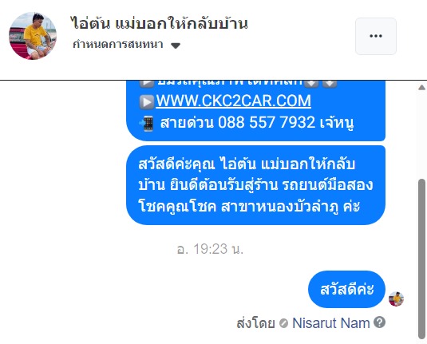The height and width of the screenshot is (344, 427).
Task: Click the 19:23 timestamp label
Action: click(x=210, y=249)
